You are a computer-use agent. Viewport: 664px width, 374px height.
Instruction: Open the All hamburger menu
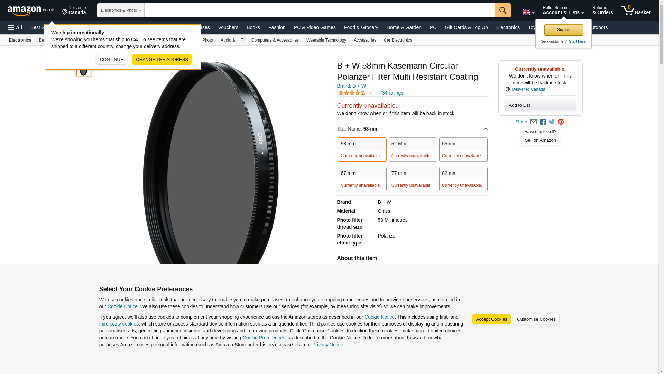(15, 27)
